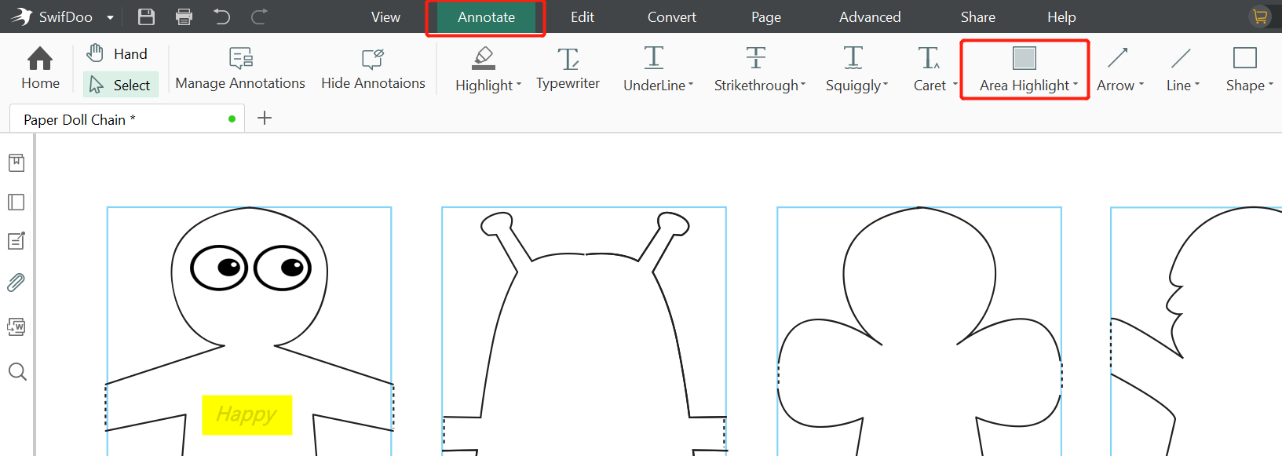
Task: Add a new tab with plus button
Action: click(x=265, y=118)
